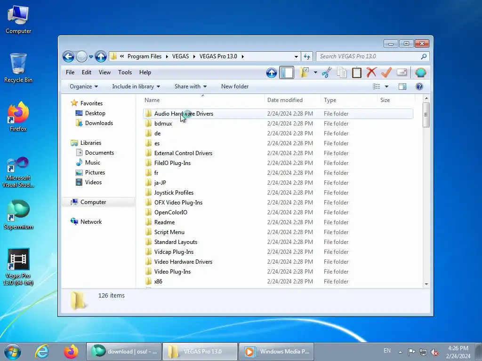482x361 pixels.
Task: Open the Share with dropdown
Action: (190, 86)
